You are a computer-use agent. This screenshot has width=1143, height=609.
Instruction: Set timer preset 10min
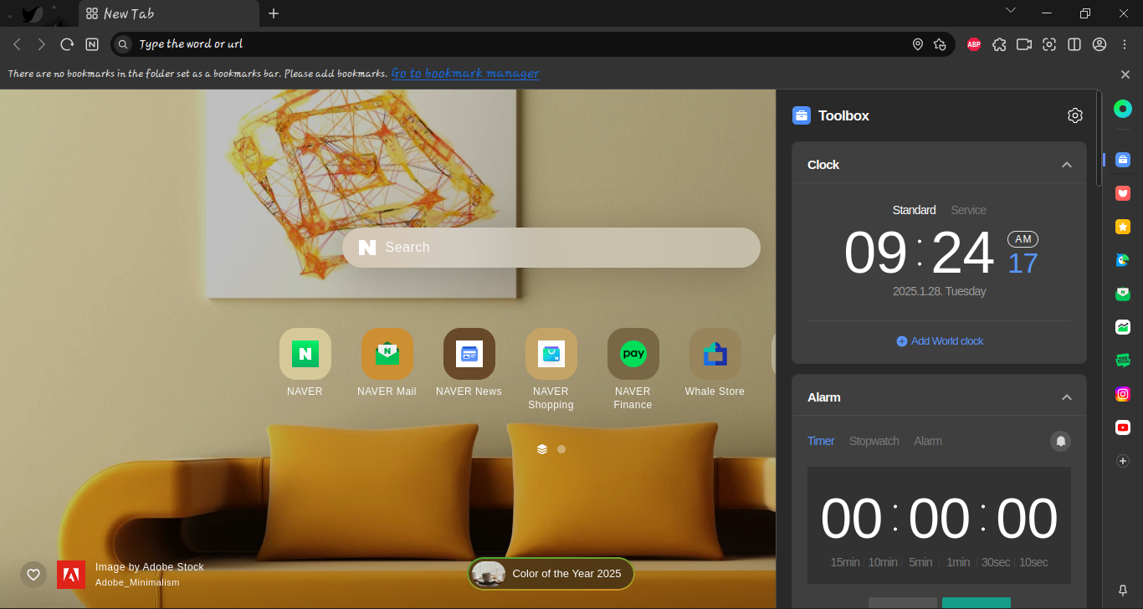coord(883,562)
